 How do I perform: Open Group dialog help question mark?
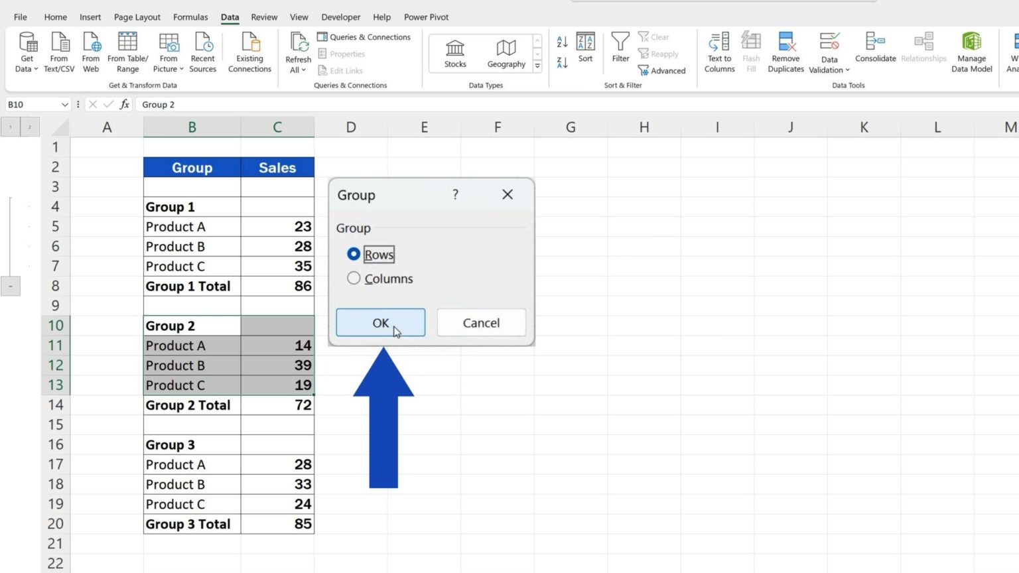pos(455,194)
